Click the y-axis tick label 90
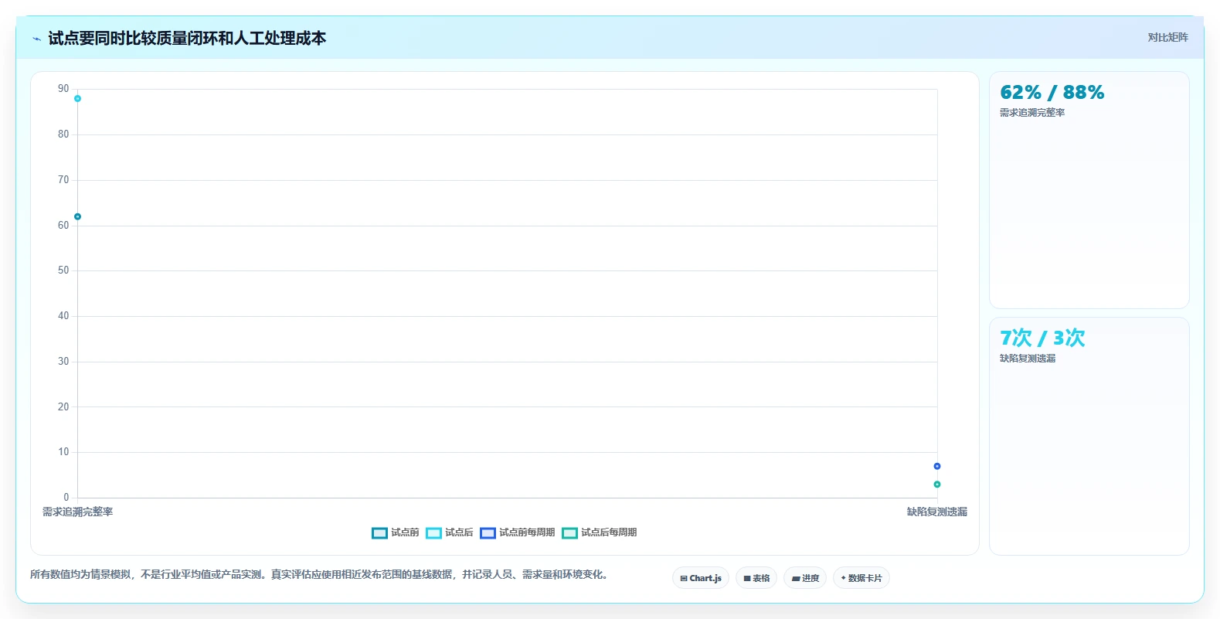 (x=63, y=89)
